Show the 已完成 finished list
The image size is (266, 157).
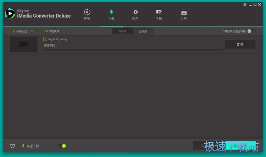point(143,31)
